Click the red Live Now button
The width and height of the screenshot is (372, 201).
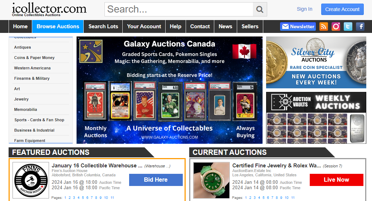(337, 180)
